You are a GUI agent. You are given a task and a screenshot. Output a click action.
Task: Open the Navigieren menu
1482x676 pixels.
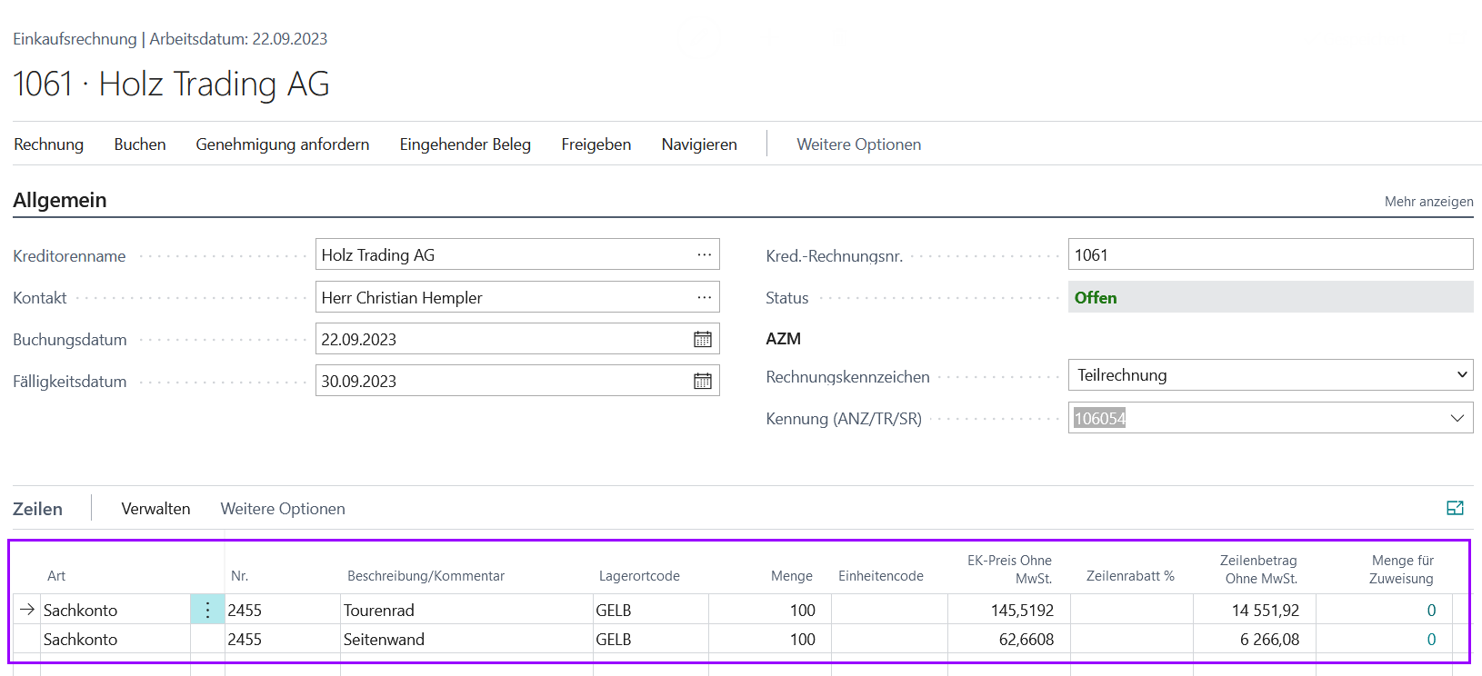point(699,144)
